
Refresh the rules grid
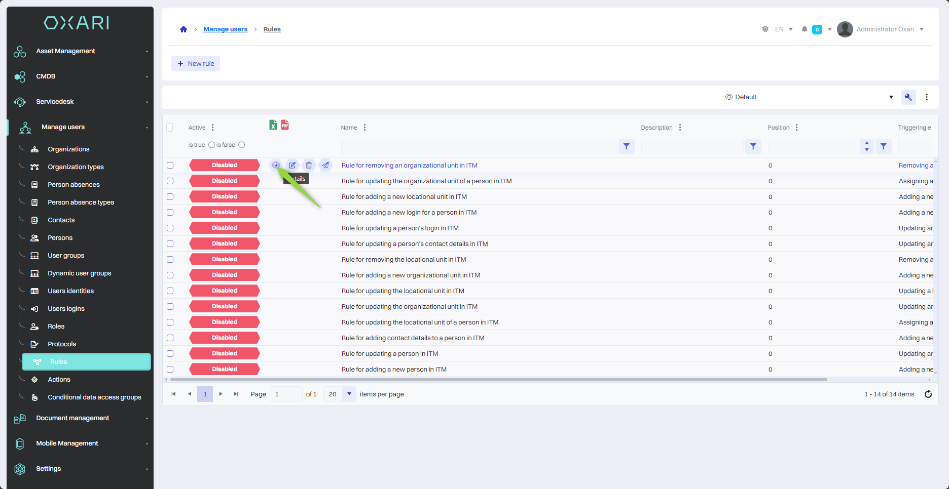click(x=928, y=394)
